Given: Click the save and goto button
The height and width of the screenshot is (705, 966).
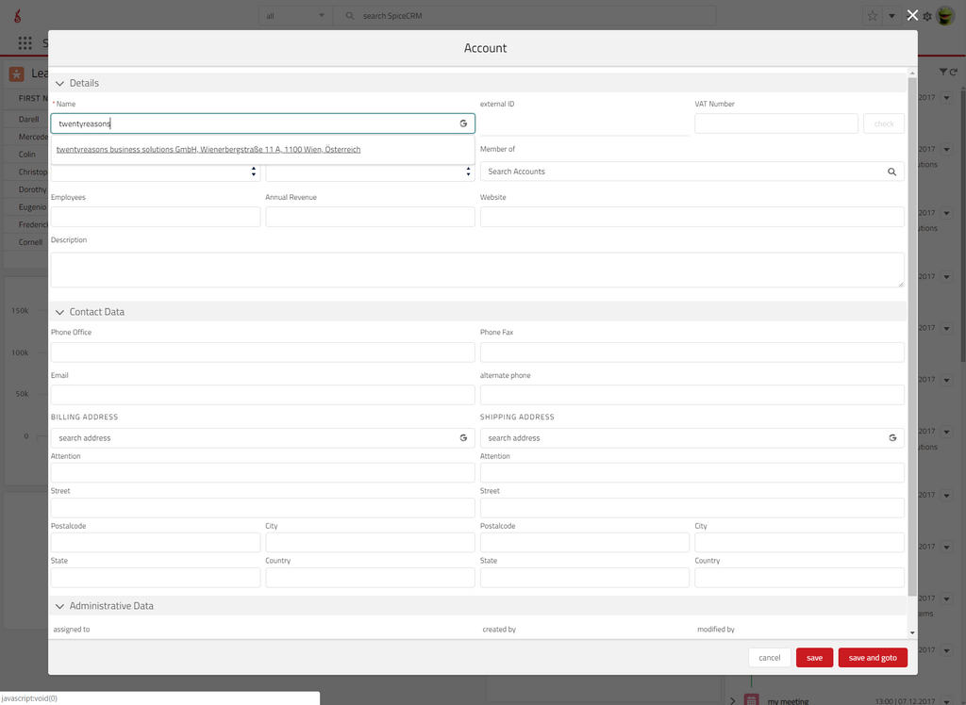Looking at the screenshot, I should (873, 658).
